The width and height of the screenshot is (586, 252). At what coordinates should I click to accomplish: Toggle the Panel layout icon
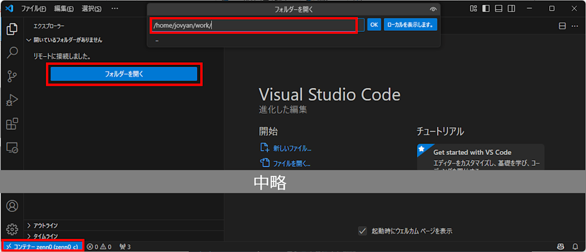click(x=499, y=8)
